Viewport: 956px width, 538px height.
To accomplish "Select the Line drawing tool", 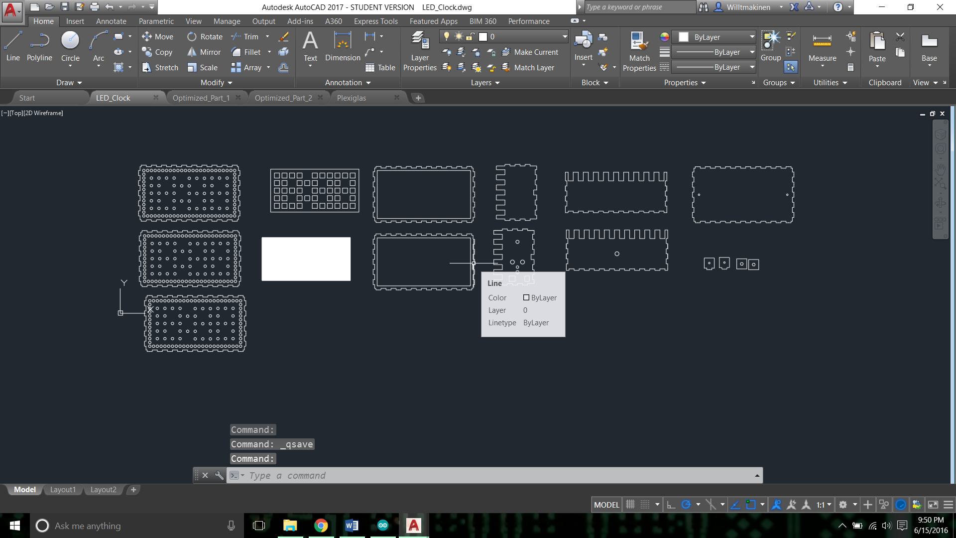I will 13,46.
